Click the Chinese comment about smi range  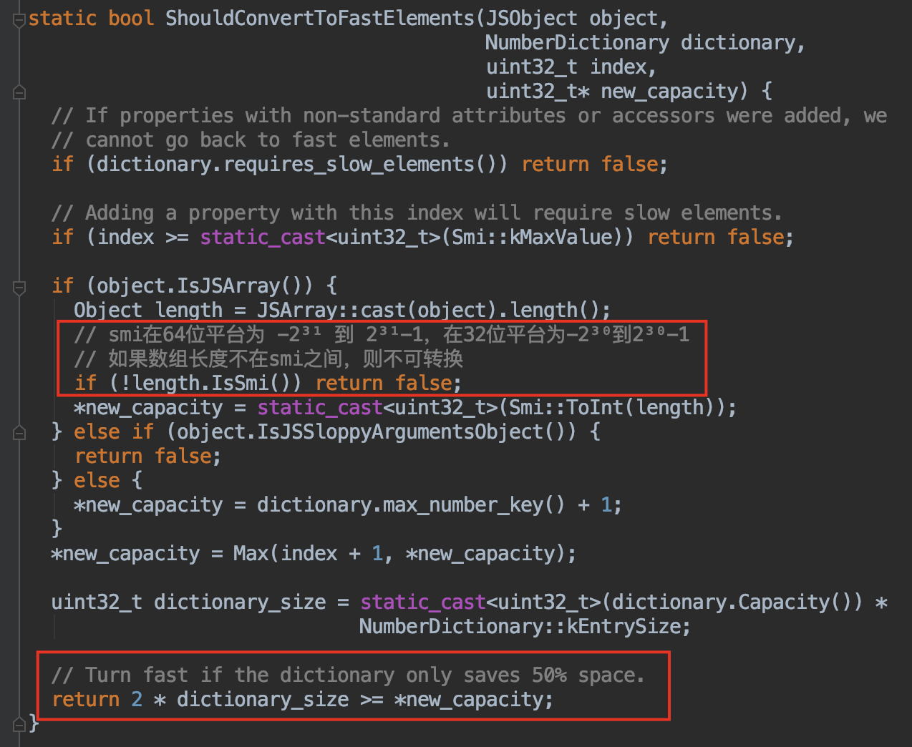382,335
